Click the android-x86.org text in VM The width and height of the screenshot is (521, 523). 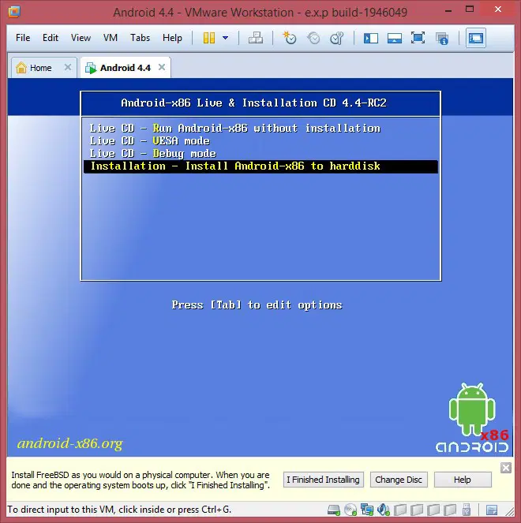coord(70,444)
